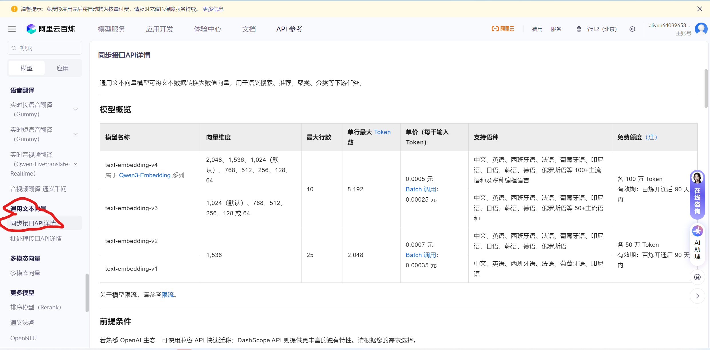The image size is (710, 350).
Task: Expand 实时长语音翻译 (Gummy) section
Action: [x=76, y=109]
